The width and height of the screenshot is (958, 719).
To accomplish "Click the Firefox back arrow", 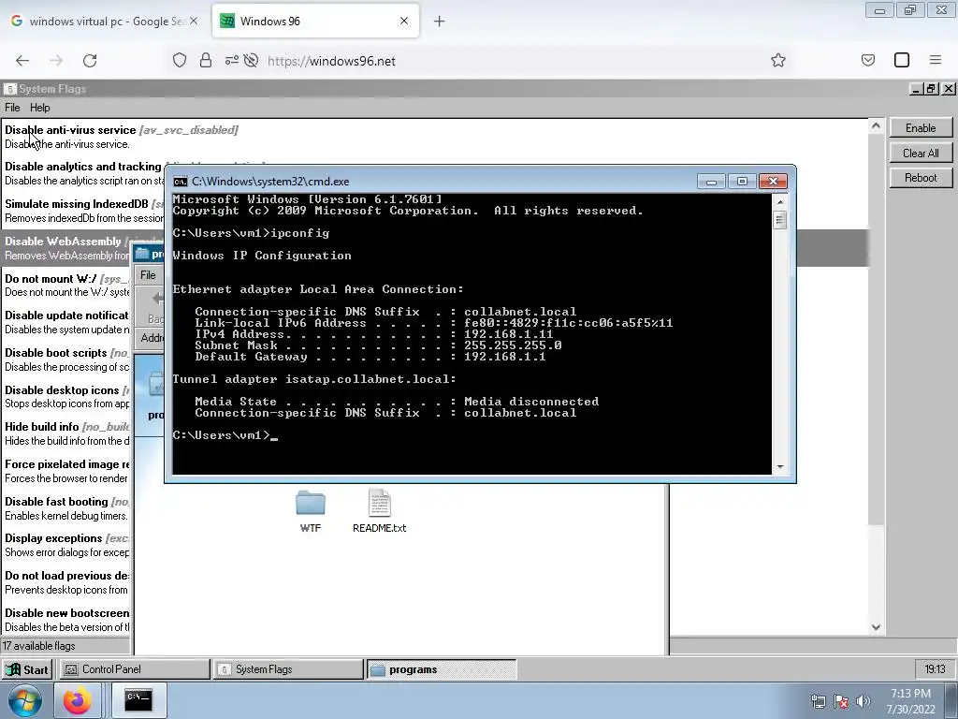I will (x=22, y=61).
